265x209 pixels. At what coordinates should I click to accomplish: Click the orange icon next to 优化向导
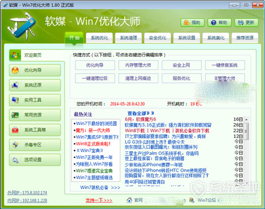click(15, 70)
